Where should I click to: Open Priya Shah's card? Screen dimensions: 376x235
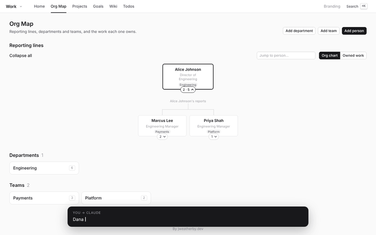214,125
